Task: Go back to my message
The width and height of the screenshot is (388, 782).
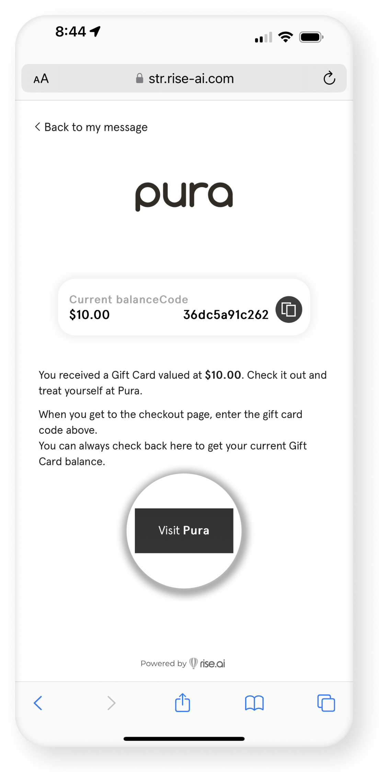Action: tap(91, 127)
